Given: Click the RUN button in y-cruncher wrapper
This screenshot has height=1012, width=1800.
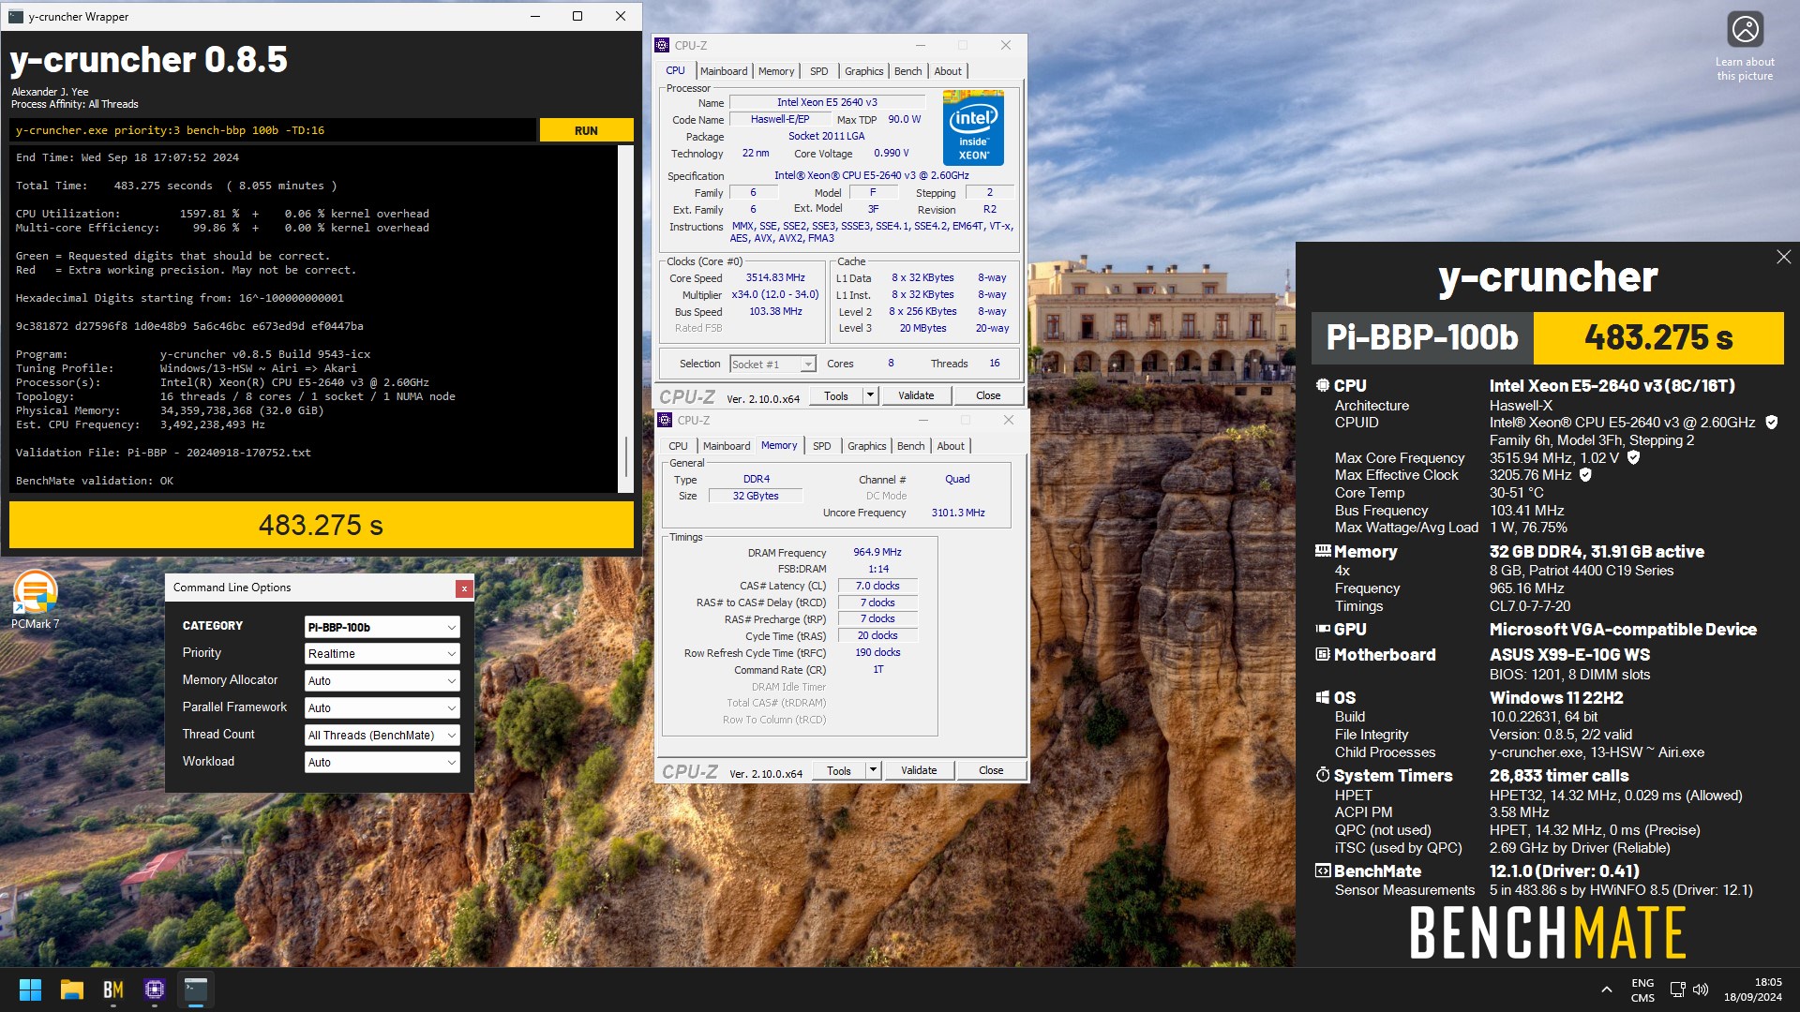Looking at the screenshot, I should 586,130.
